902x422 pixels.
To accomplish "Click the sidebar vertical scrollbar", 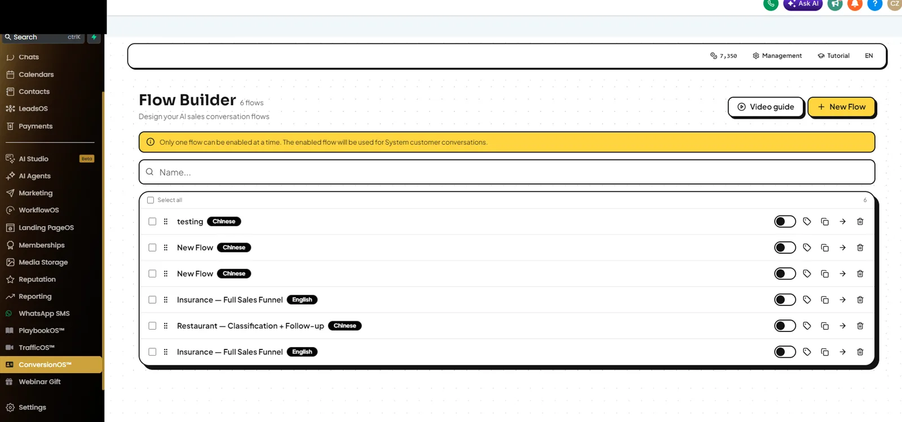I will tap(103, 241).
